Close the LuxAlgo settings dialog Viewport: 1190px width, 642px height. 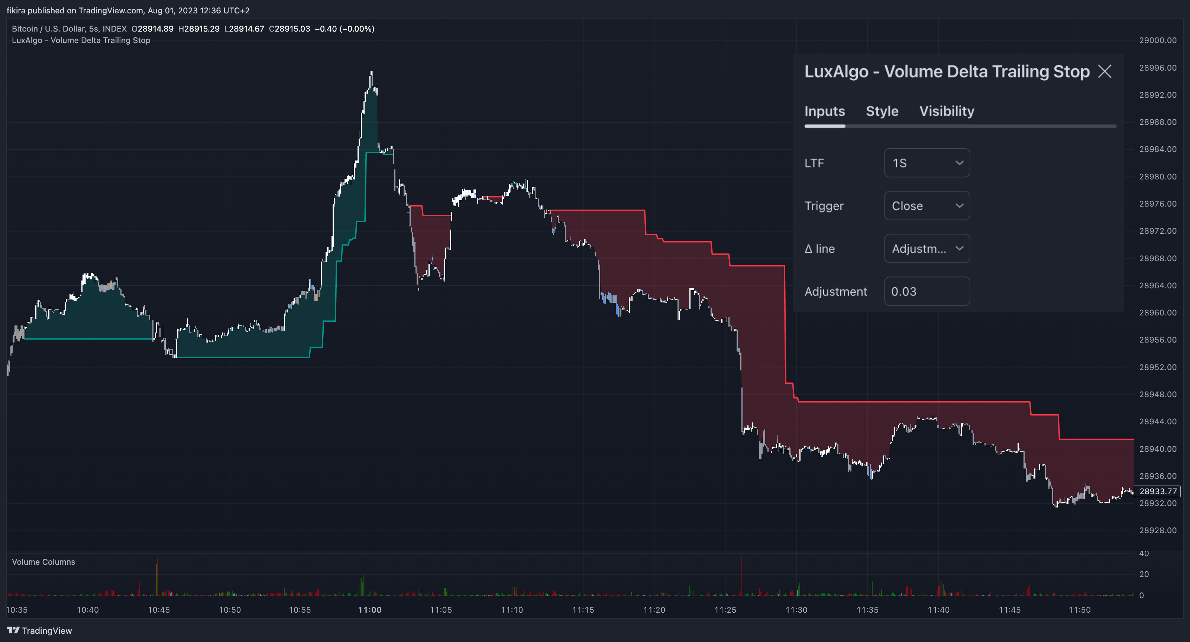[x=1105, y=72]
